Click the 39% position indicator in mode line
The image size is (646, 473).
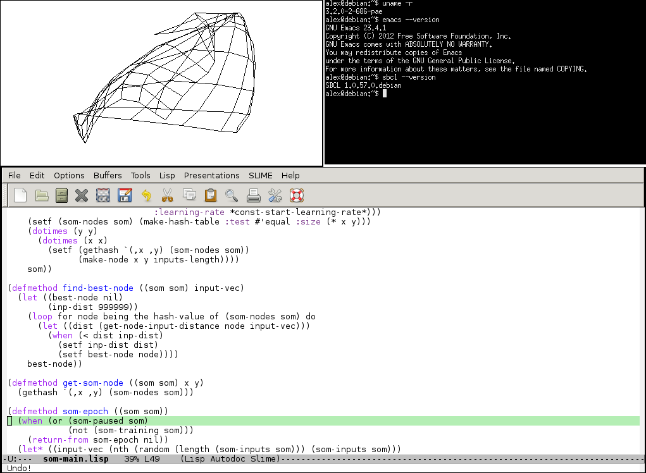pos(132,458)
